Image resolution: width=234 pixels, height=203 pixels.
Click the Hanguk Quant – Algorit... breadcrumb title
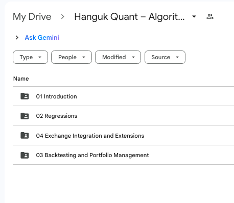tap(129, 17)
